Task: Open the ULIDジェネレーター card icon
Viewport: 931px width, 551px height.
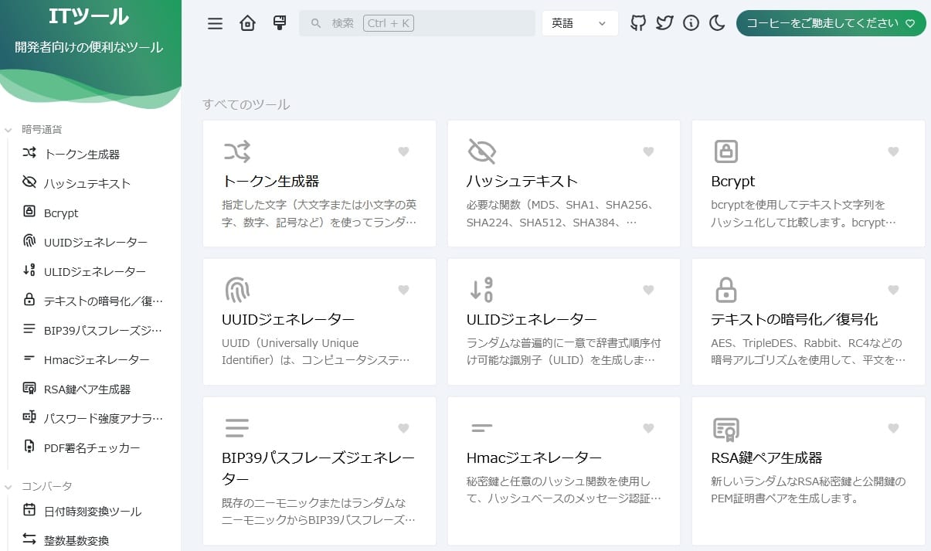Action: pyautogui.click(x=481, y=290)
